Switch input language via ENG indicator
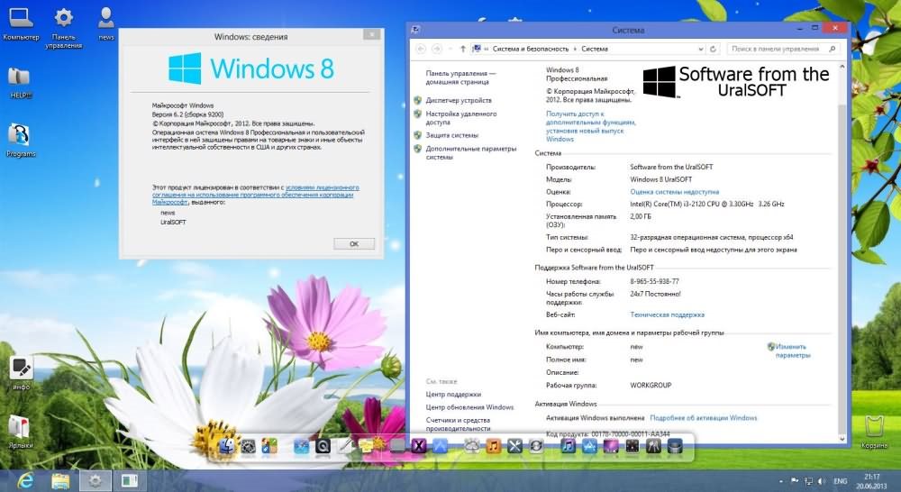 point(840,481)
